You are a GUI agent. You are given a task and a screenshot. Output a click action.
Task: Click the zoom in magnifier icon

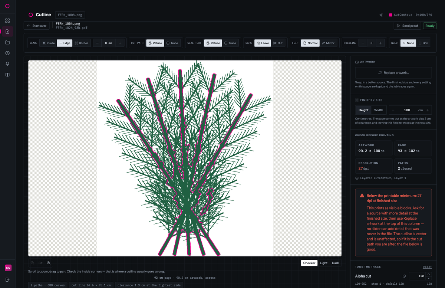pos(49,263)
